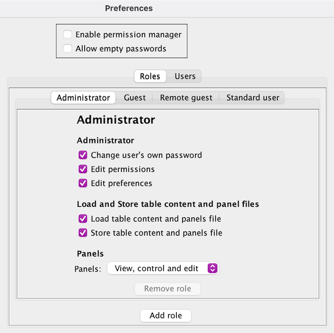Toggle Edit preferences checkbox

[x=83, y=183]
